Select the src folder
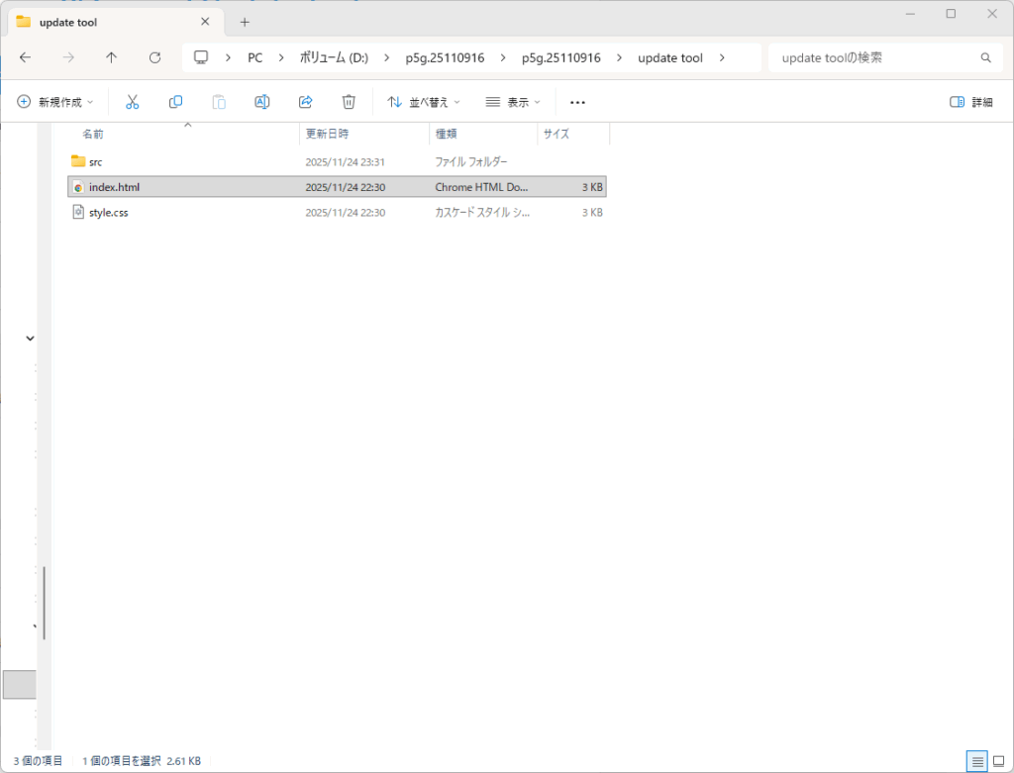The image size is (1014, 773). coord(96,161)
